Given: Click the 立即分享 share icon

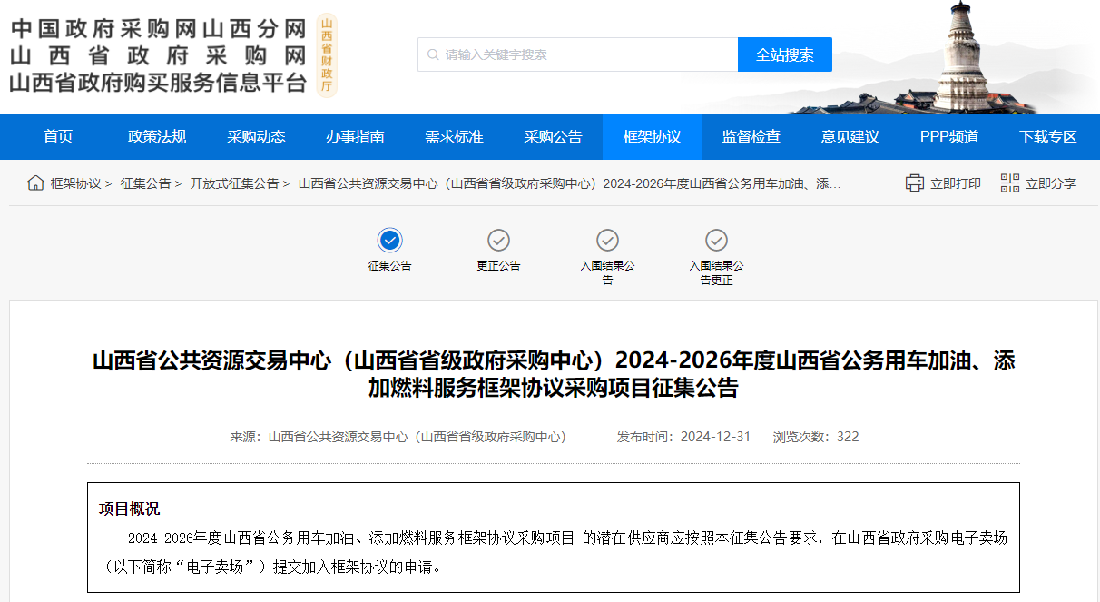Looking at the screenshot, I should pyautogui.click(x=1009, y=183).
